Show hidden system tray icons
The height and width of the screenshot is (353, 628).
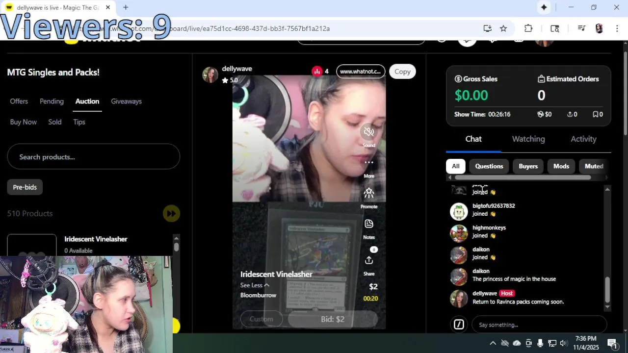(x=493, y=343)
